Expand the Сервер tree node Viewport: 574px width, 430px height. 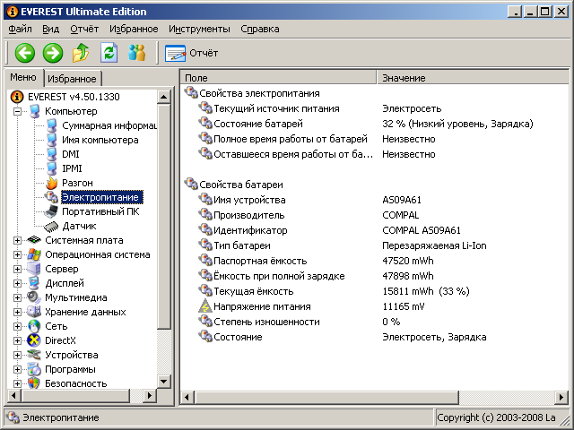point(17,269)
